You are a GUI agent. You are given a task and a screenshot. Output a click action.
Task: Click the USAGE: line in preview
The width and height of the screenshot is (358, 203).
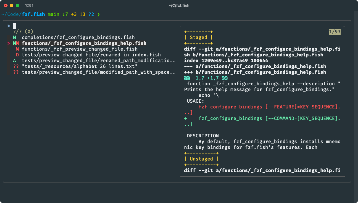pos(196,101)
